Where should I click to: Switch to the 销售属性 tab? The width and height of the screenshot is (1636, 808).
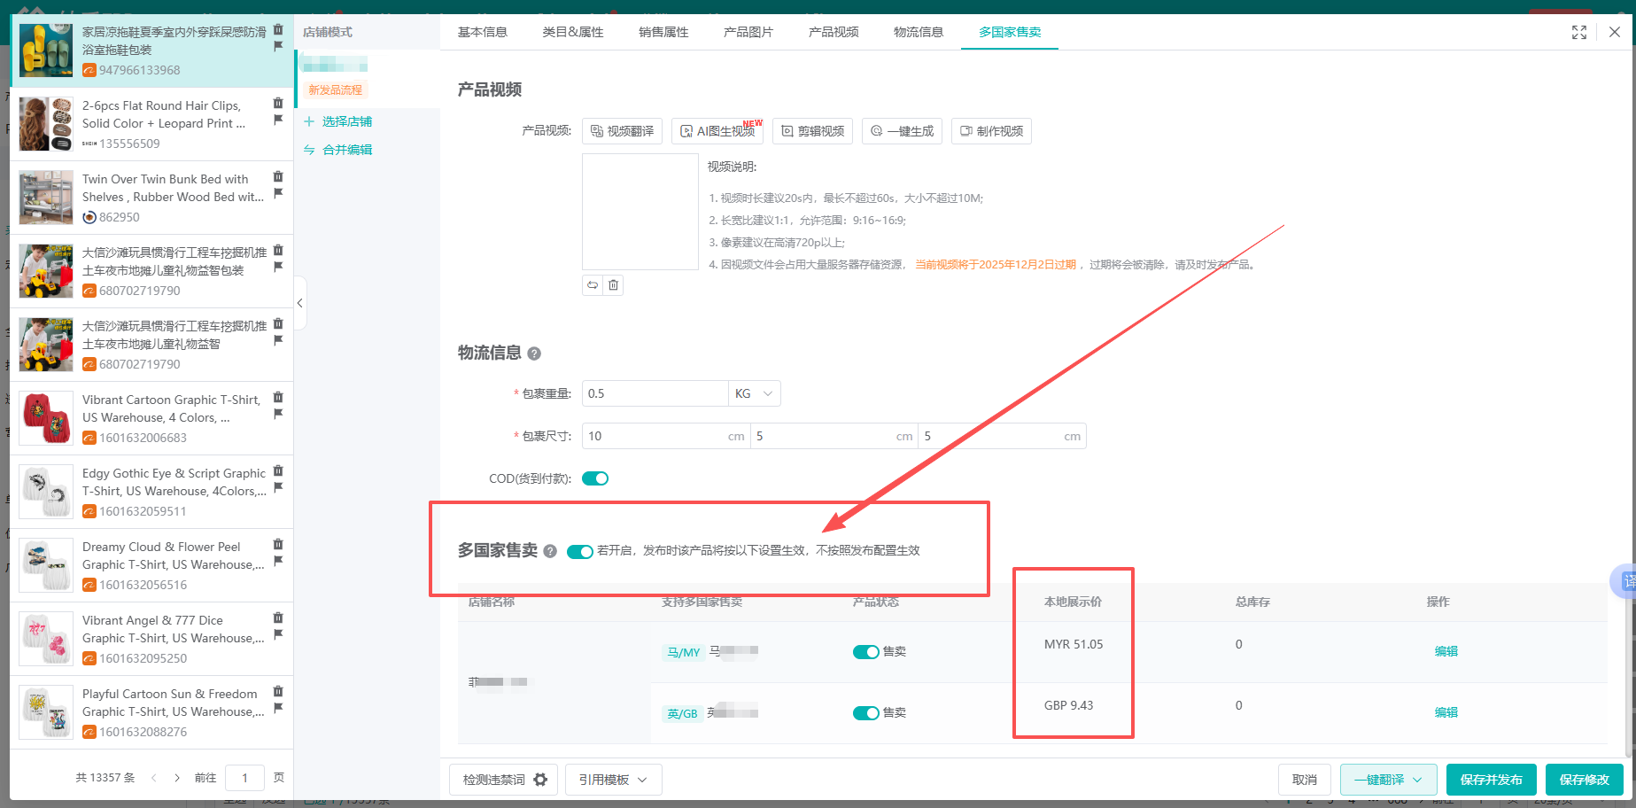pos(663,32)
